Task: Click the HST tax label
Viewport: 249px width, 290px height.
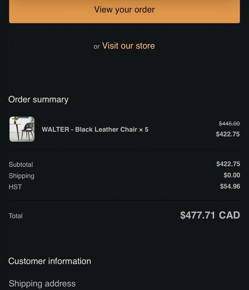Action: 15,187
